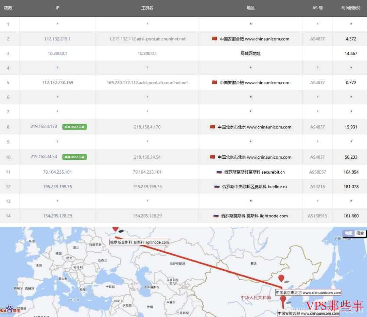Click the China flag in hop 8 row
Screen dimensions: 367x317
point(212,127)
